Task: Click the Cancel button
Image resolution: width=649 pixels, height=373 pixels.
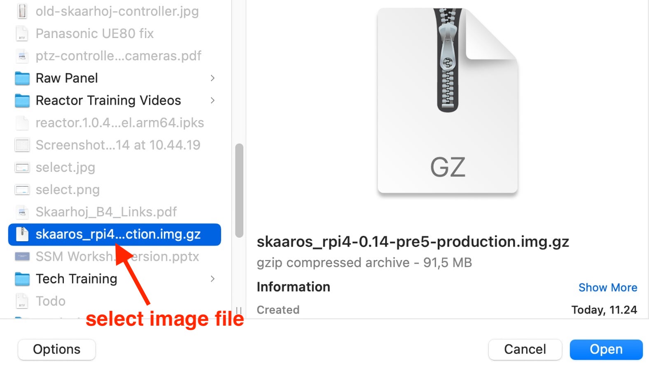Action: (x=525, y=350)
